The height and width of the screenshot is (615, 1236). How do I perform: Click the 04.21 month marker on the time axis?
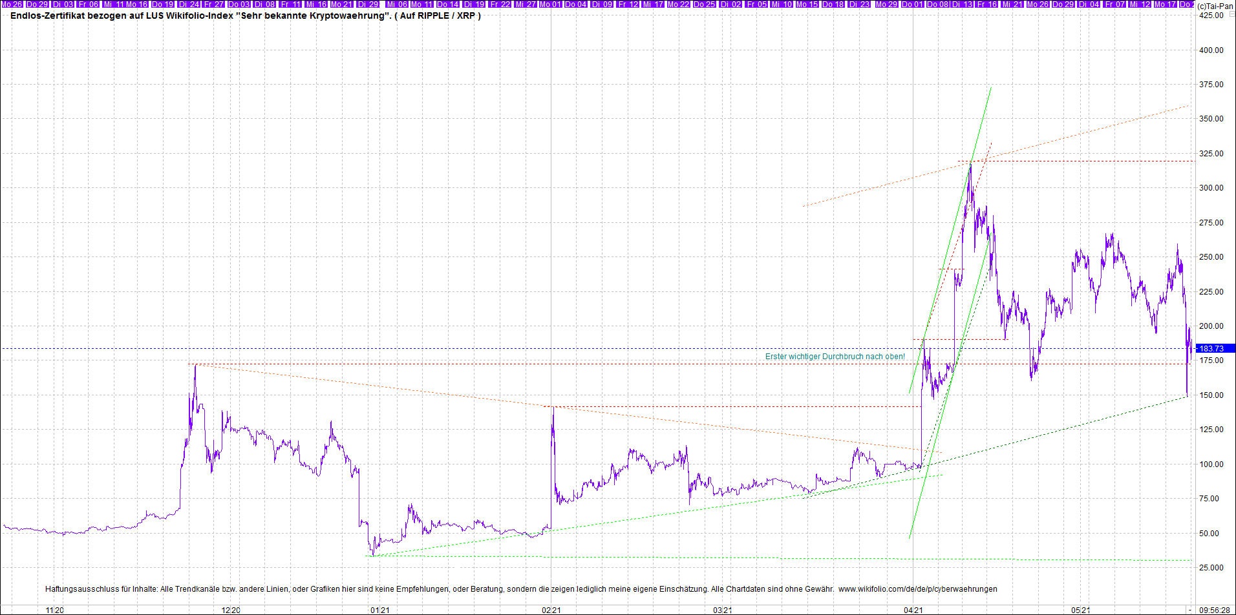click(913, 610)
